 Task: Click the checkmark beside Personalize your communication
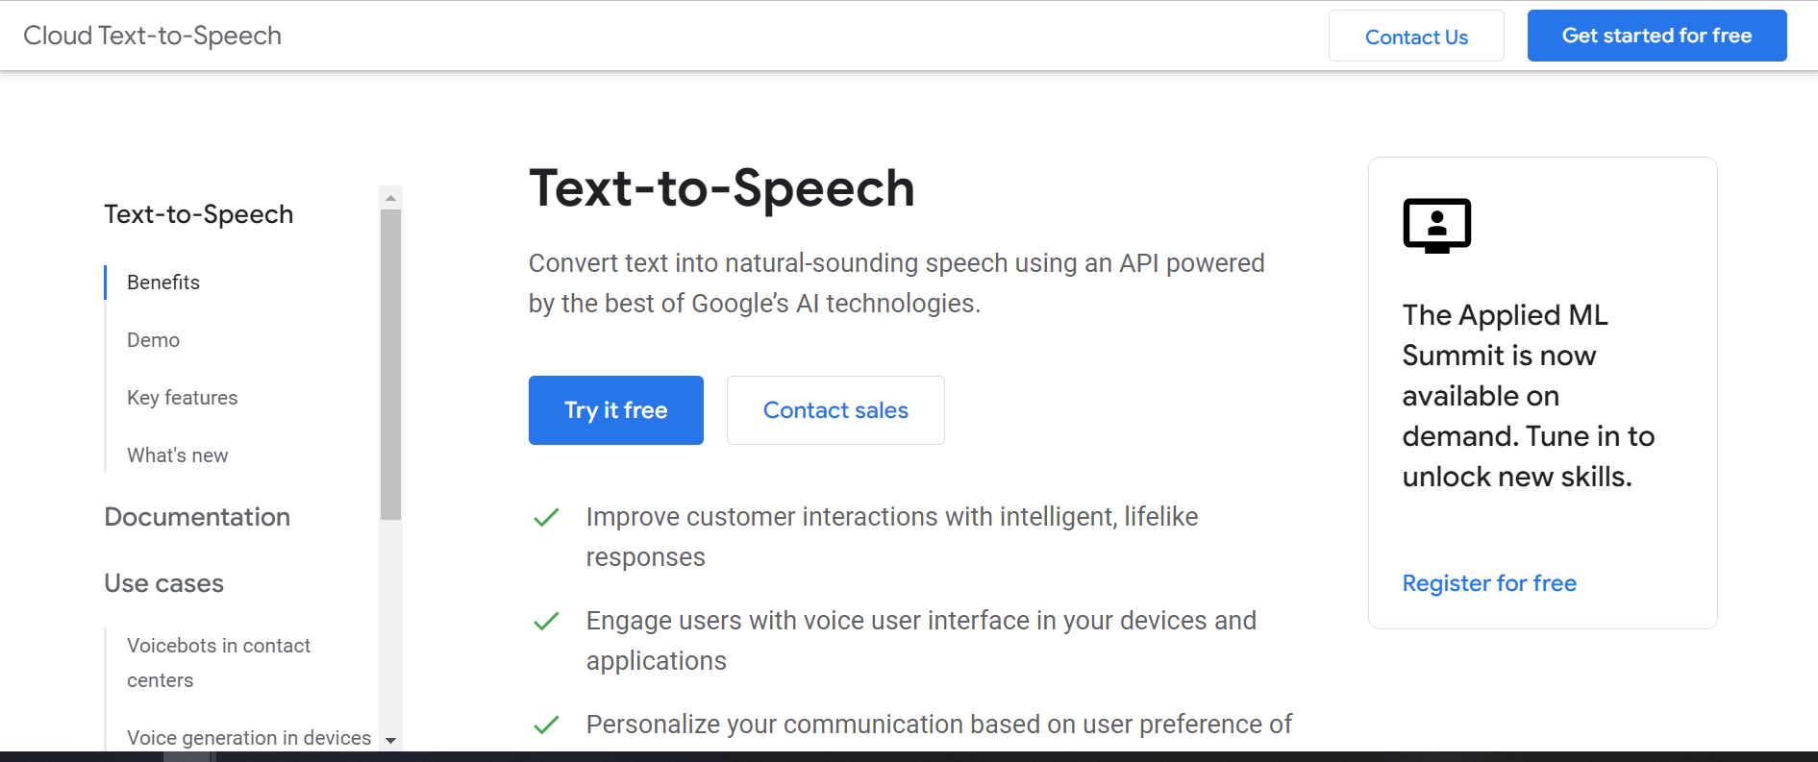[x=546, y=725]
